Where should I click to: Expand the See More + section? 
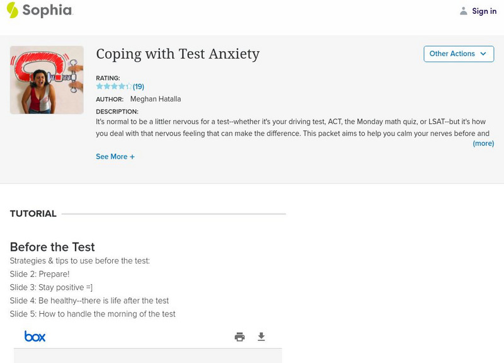pos(115,156)
